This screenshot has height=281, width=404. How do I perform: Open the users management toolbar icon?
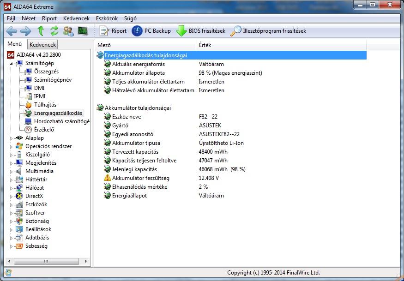pyautogui.click(x=68, y=31)
